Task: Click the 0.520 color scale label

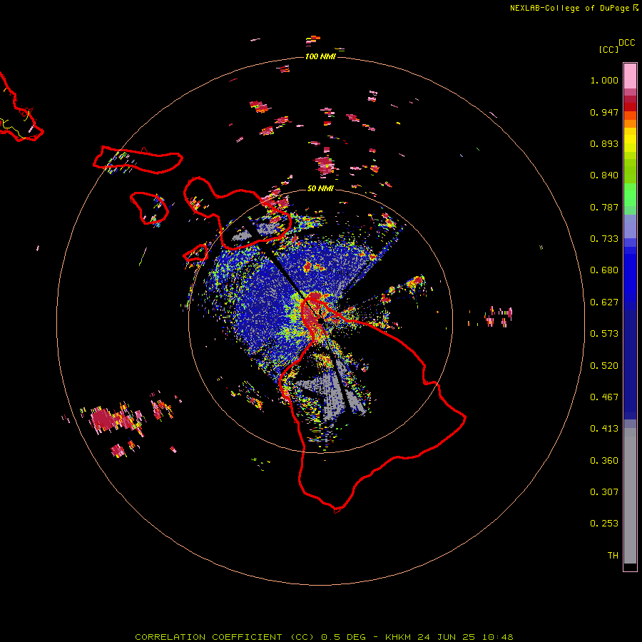Action: [604, 366]
